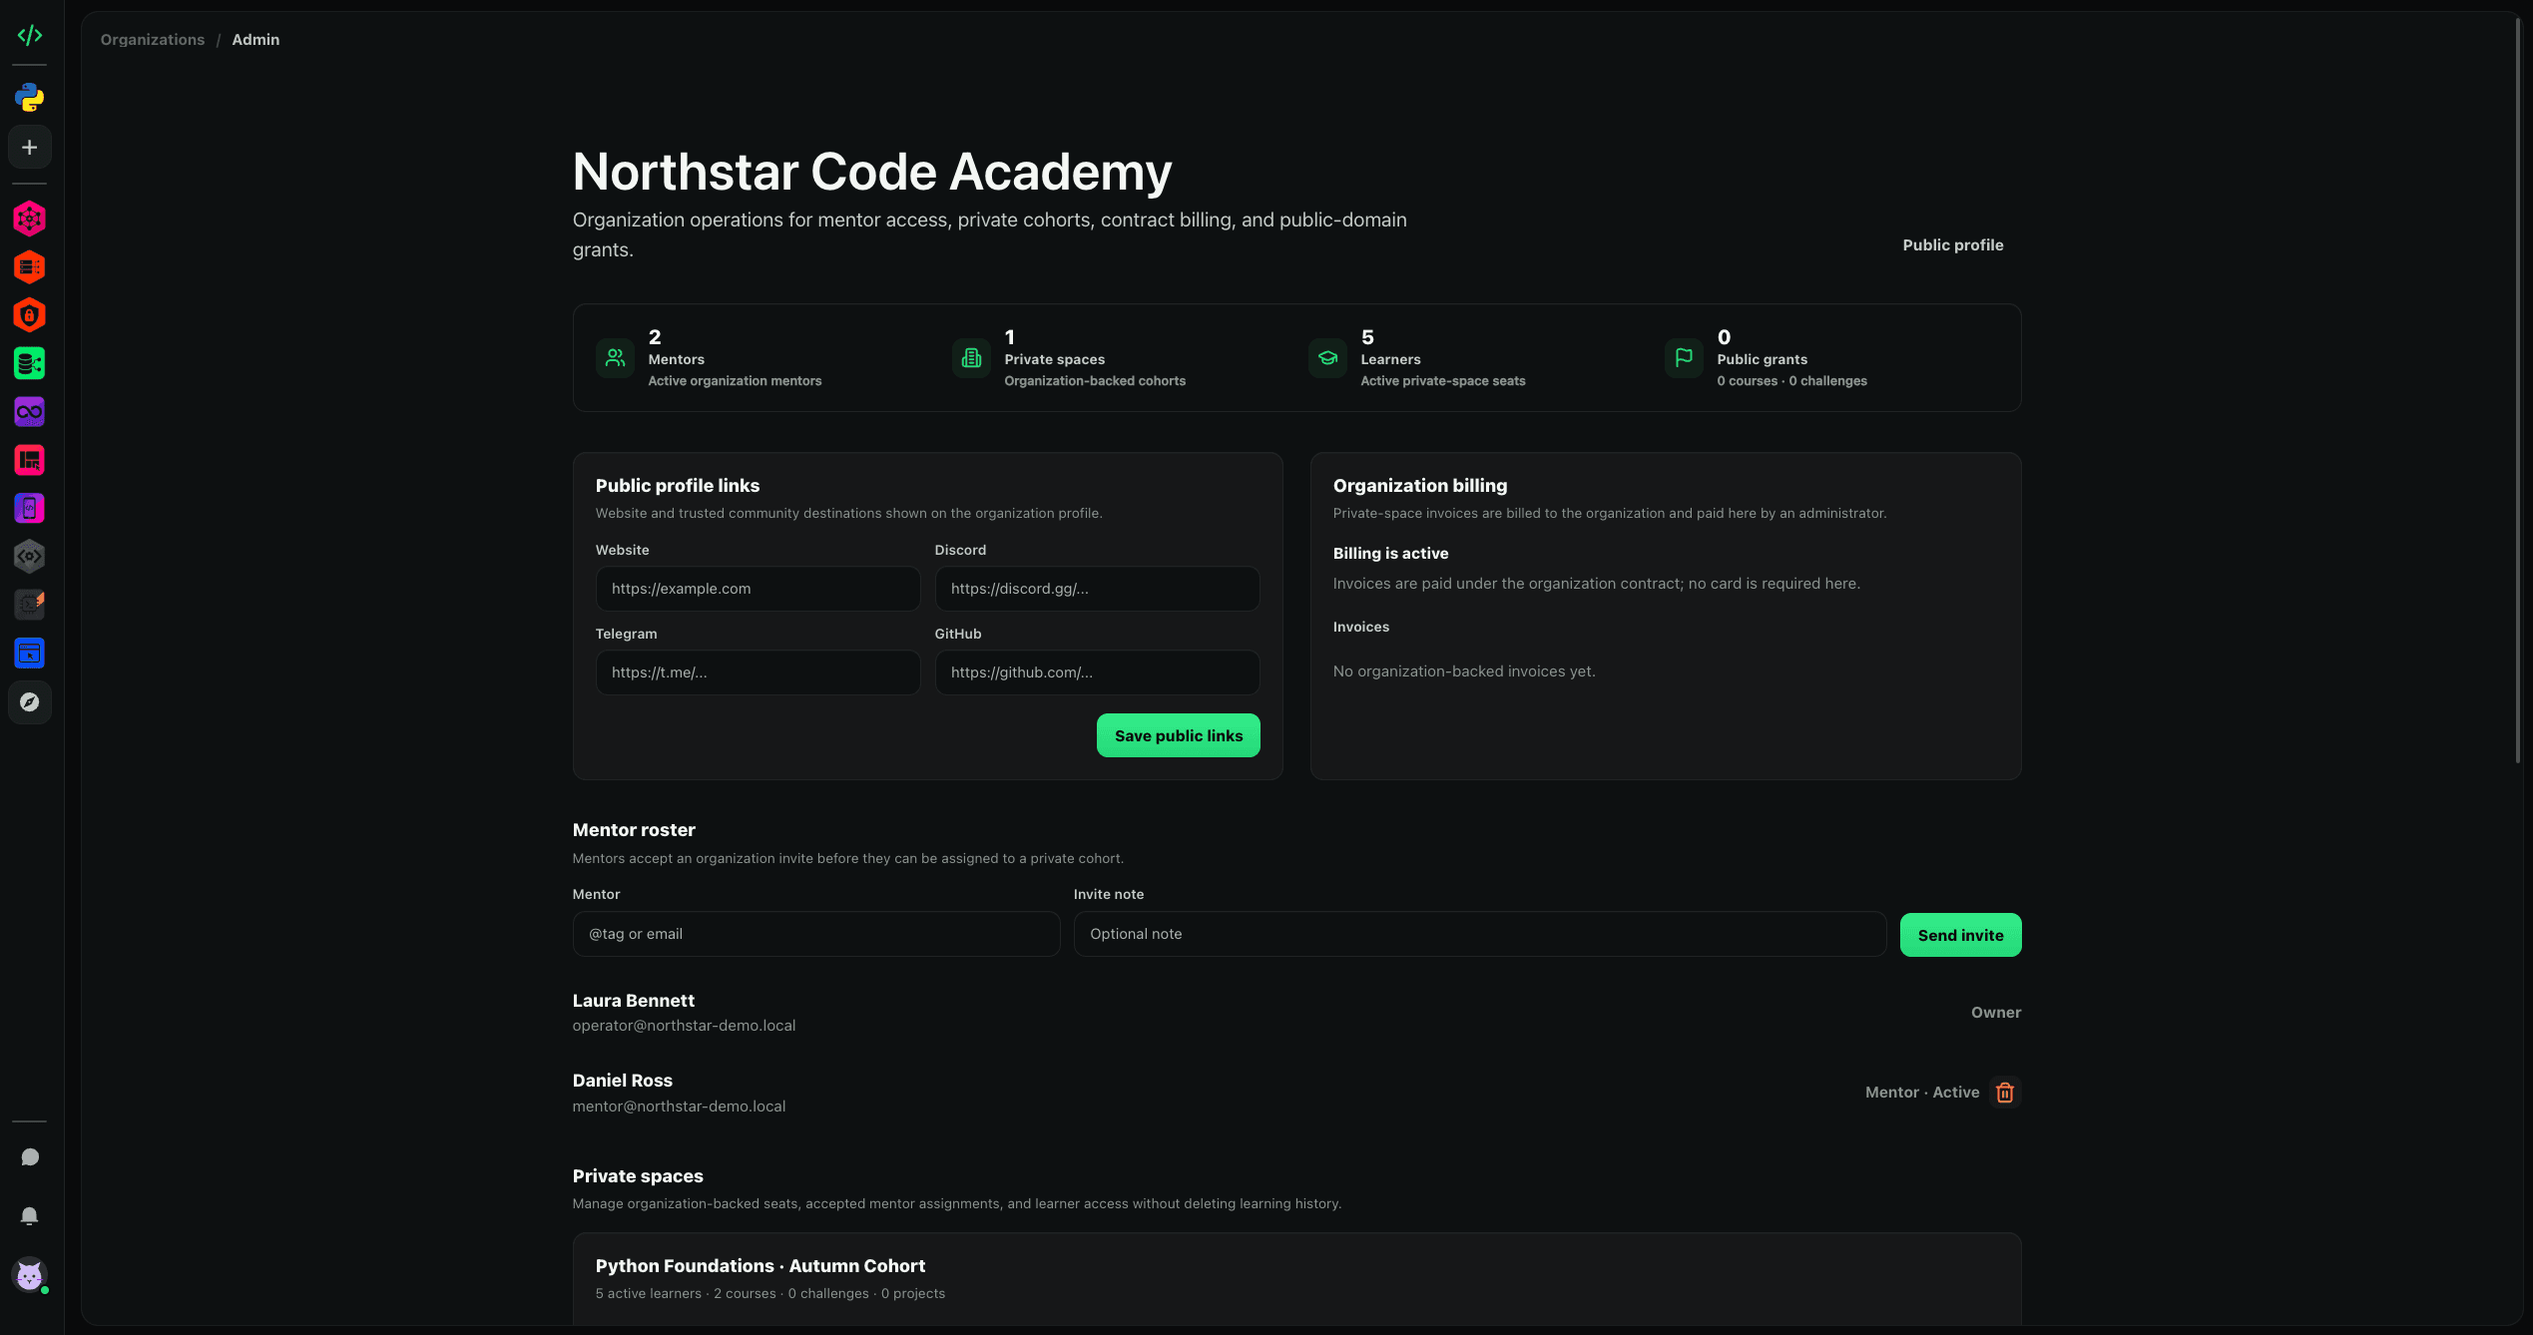
Task: Focus the Telegram URL input field
Action: click(x=758, y=672)
